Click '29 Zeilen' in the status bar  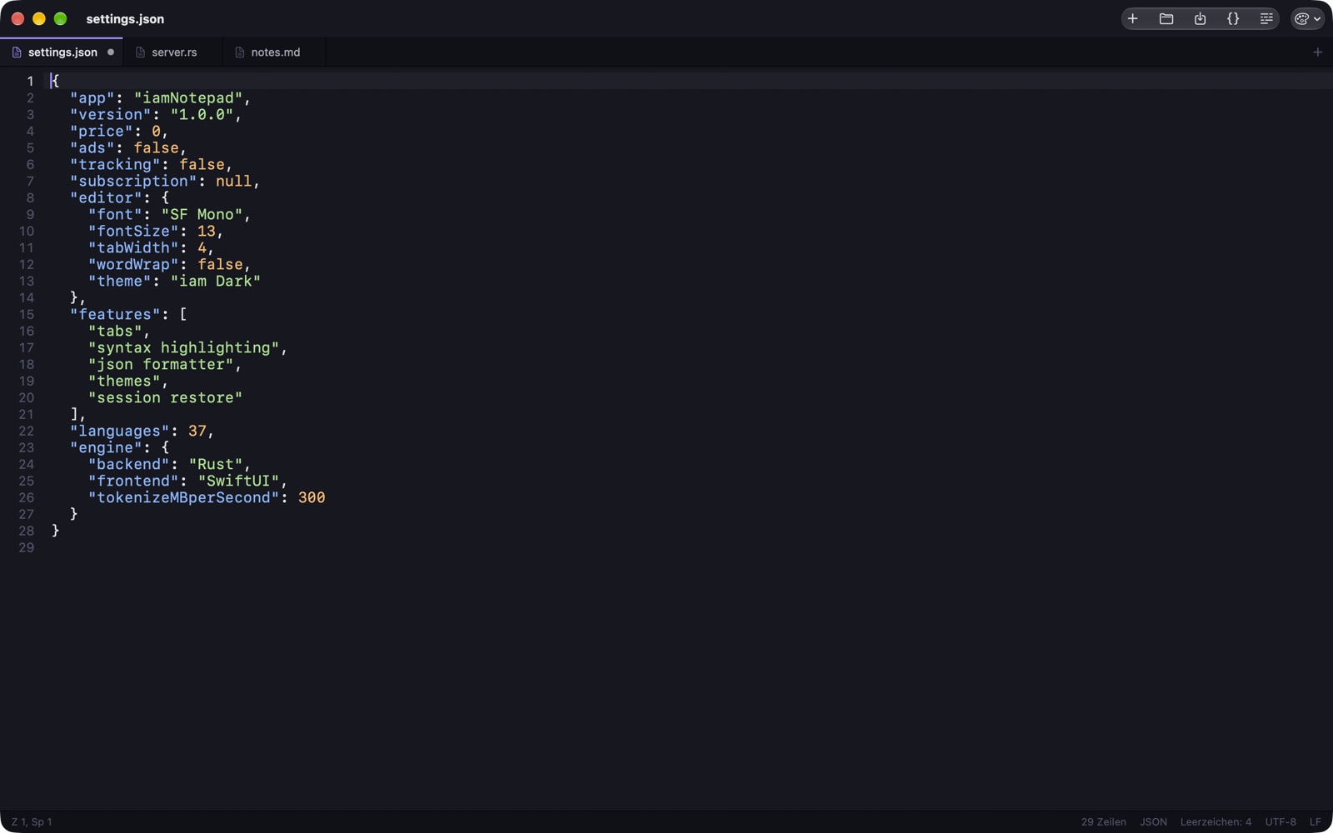click(1103, 822)
